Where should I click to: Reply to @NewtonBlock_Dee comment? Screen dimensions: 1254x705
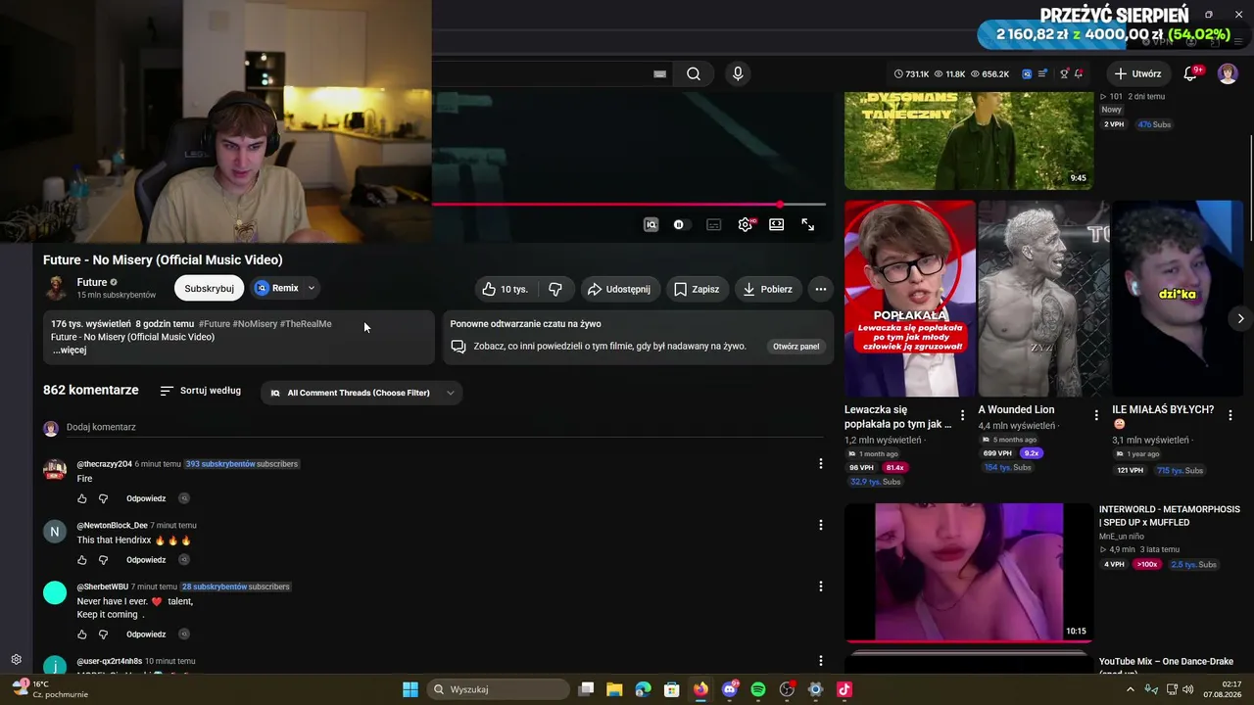[146, 560]
